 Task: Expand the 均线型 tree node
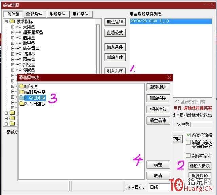(13, 54)
